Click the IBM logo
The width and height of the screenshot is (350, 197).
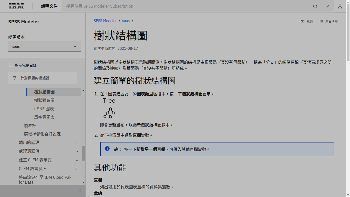coord(16,6)
